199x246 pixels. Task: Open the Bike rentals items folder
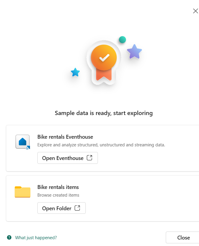click(x=61, y=208)
